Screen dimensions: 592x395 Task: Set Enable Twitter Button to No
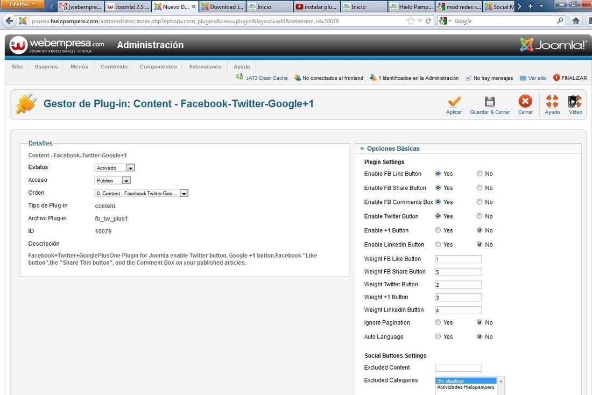coord(480,216)
